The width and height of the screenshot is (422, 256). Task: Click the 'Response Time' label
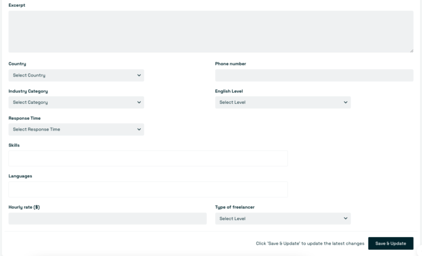click(25, 118)
